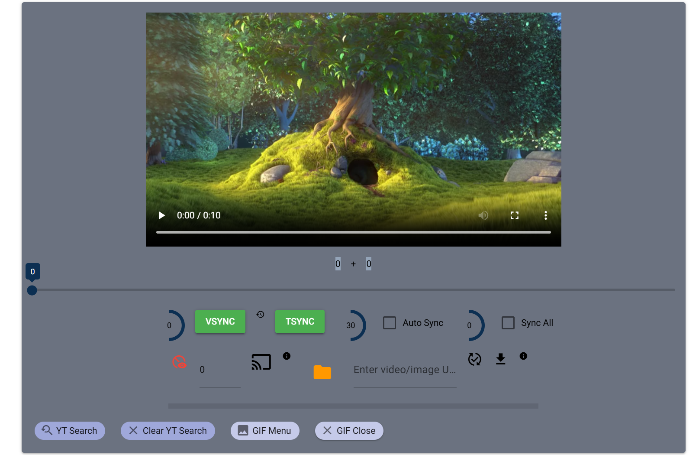Image resolution: width=699 pixels, height=455 pixels.
Task: Open the orange folder icon
Action: (x=322, y=372)
